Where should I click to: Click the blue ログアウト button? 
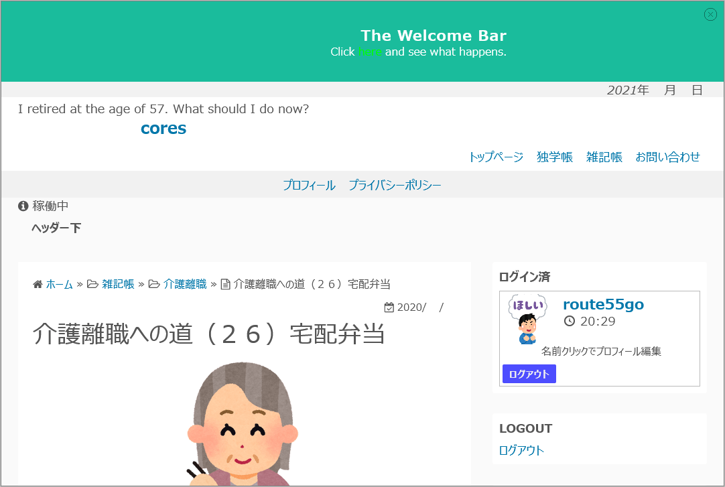(529, 374)
